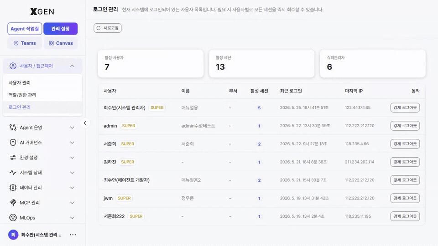
Task: Click the 로그인 관리 page title
Action: 105,9
